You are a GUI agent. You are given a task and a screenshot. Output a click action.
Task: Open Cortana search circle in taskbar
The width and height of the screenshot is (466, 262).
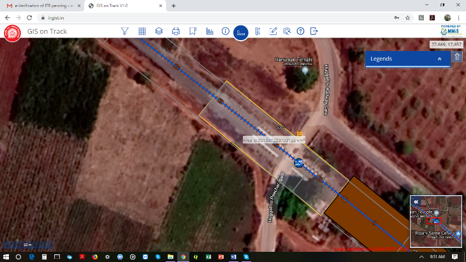(x=18, y=257)
